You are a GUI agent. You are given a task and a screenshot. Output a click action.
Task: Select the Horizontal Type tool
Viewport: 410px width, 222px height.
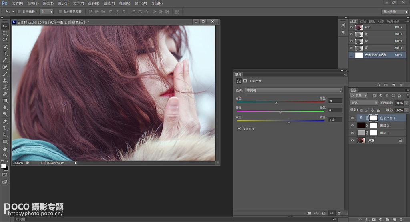coord(5,128)
